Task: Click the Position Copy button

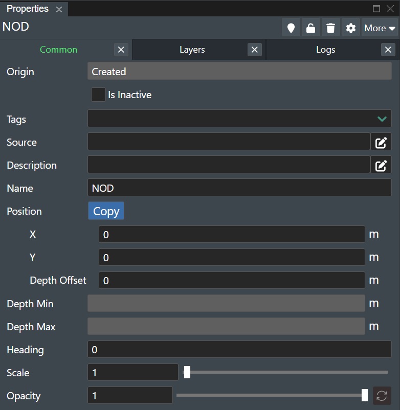Action: (x=106, y=211)
